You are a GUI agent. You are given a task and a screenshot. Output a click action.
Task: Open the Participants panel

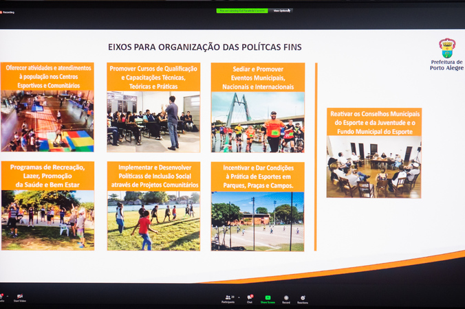click(x=228, y=299)
